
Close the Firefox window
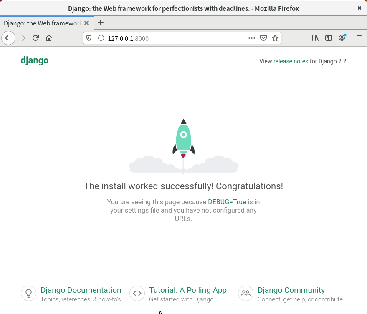359,8
